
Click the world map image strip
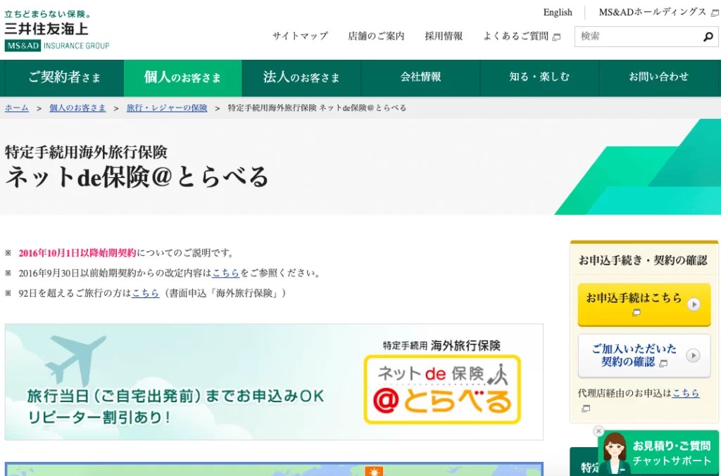274,469
